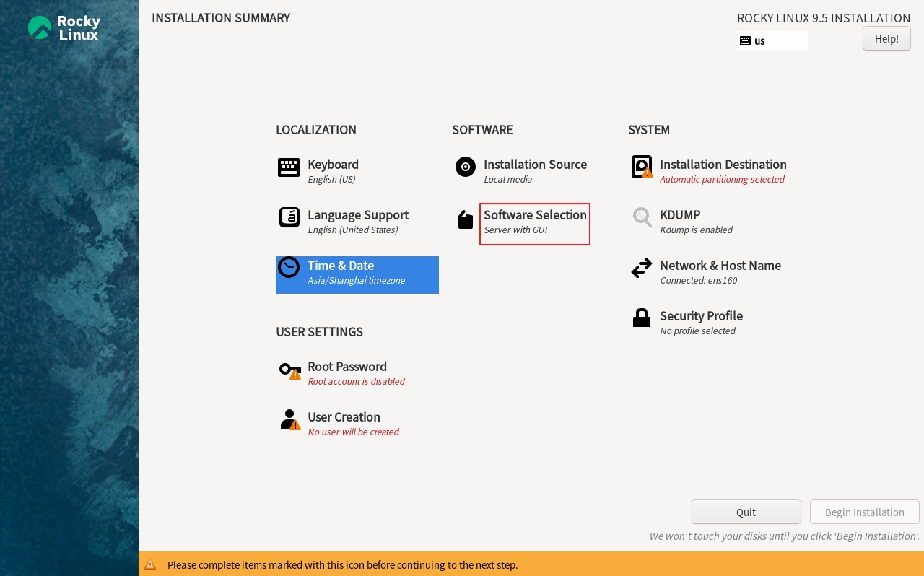Viewport: 924px width, 576px height.
Task: Open Root Password label
Action: point(347,367)
